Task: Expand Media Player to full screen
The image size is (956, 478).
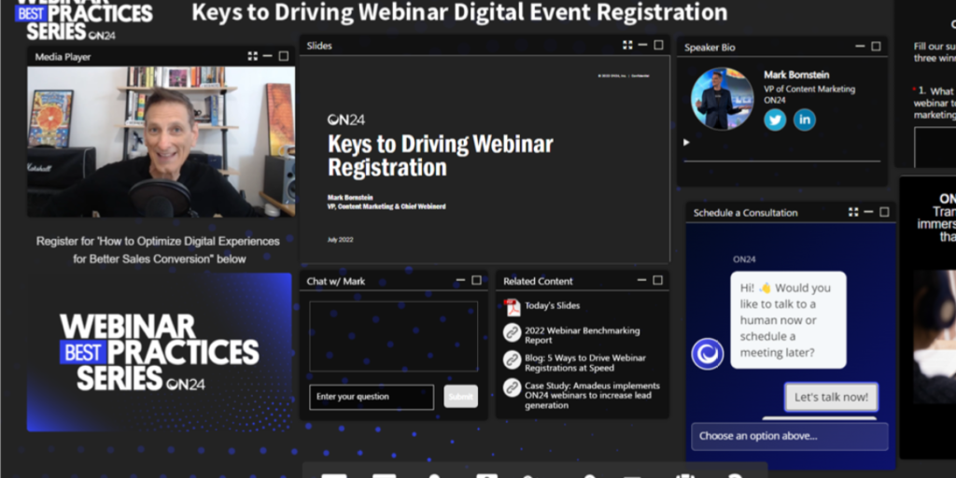Action: tap(252, 56)
